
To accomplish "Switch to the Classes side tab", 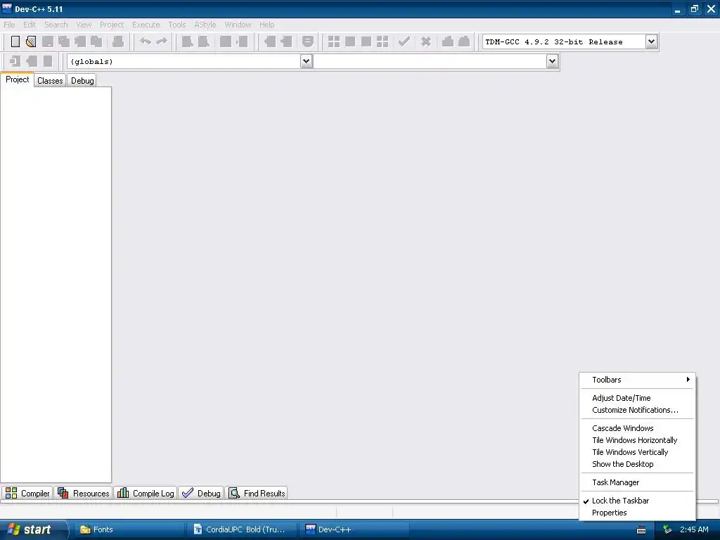I will (50, 81).
